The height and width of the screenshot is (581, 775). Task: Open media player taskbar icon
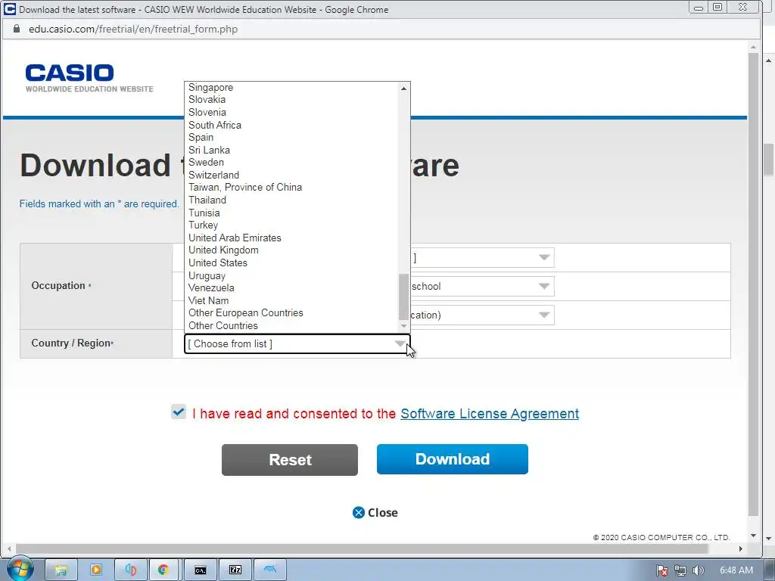point(96,570)
